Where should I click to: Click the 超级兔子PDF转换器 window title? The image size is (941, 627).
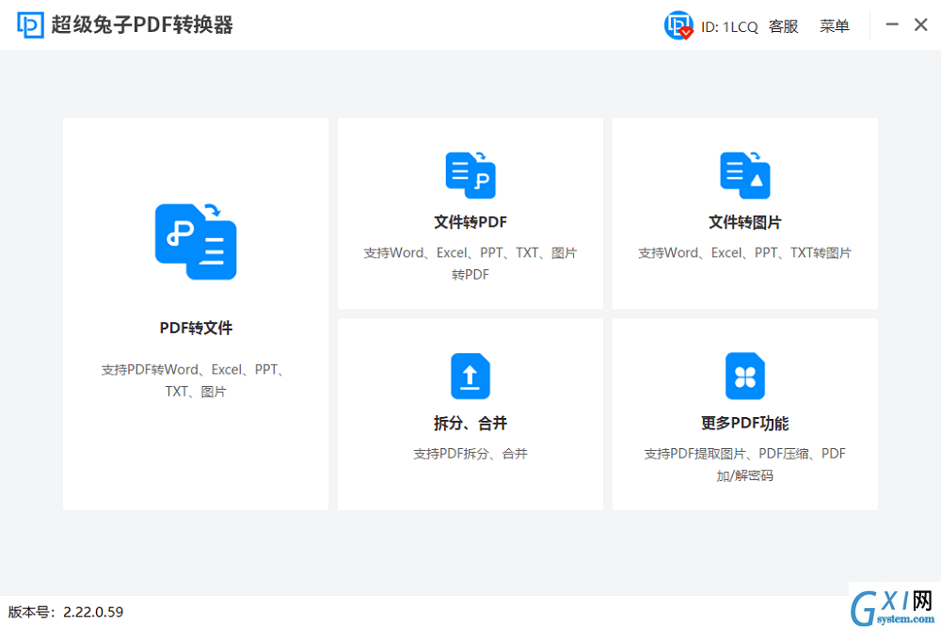(x=142, y=25)
